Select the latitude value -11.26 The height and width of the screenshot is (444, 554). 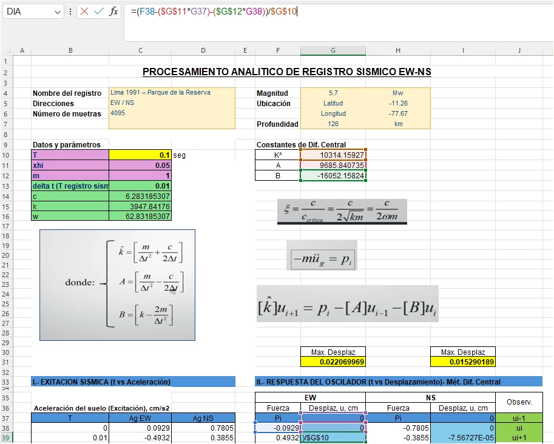[x=398, y=103]
